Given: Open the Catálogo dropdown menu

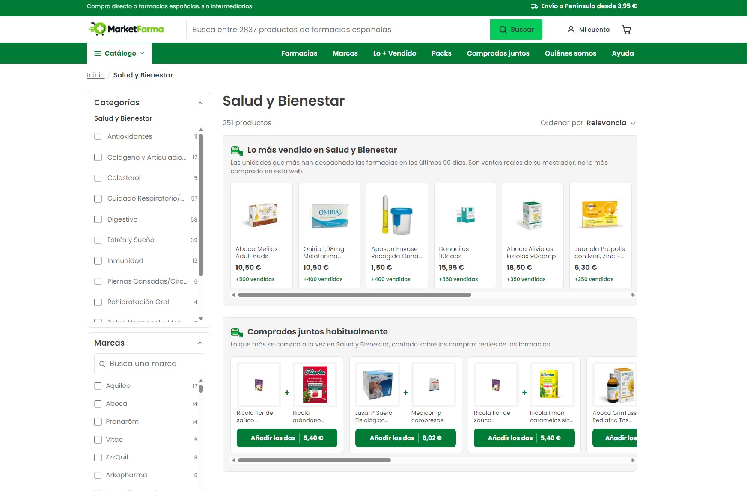Looking at the screenshot, I should tap(119, 53).
